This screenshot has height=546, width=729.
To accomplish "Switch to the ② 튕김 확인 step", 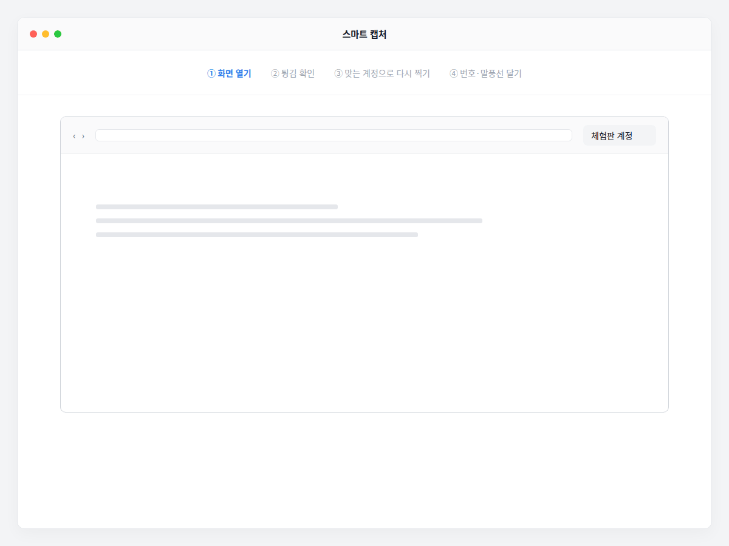I will coord(293,73).
